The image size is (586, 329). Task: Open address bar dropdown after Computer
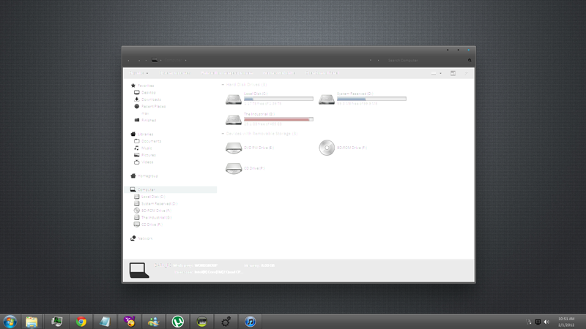coord(186,60)
